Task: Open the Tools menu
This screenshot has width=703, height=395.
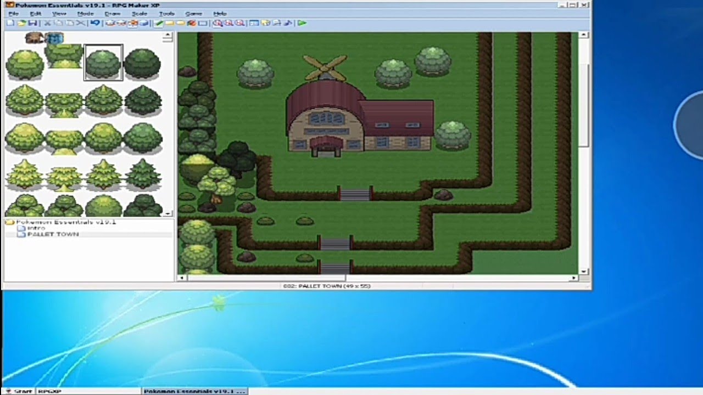Action: tap(166, 13)
